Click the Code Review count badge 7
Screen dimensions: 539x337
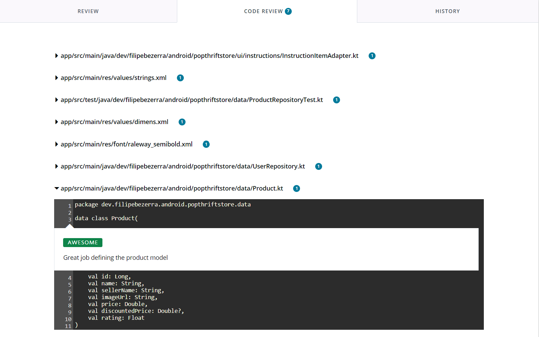[288, 11]
